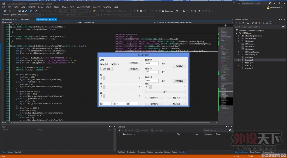The height and width of the screenshot is (158, 287).
Task: Click Home icon in Solution Explorer
Action: tap(243, 23)
